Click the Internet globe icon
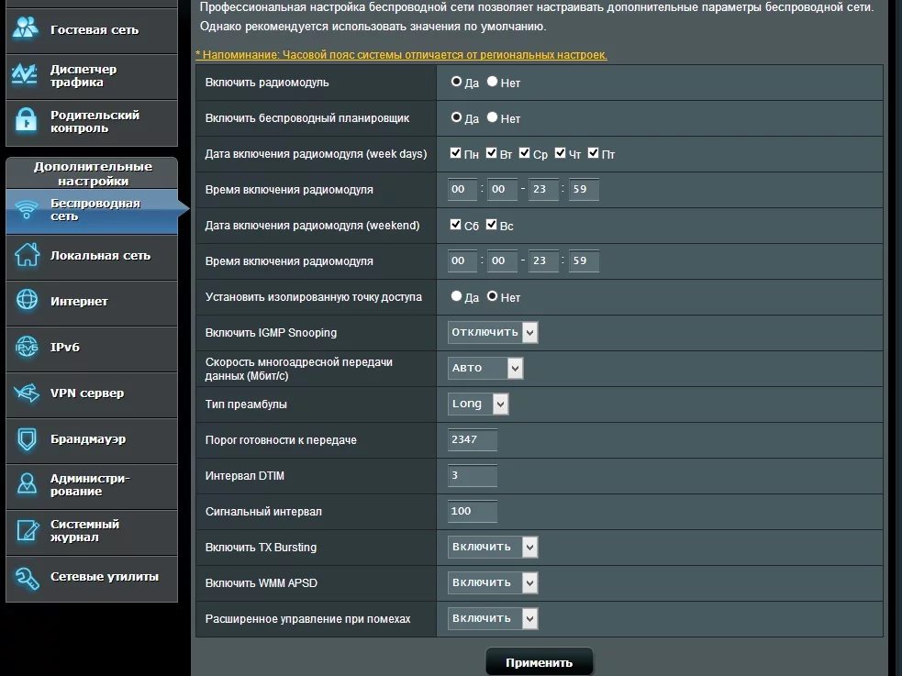Image resolution: width=902 pixels, height=676 pixels. (x=27, y=301)
